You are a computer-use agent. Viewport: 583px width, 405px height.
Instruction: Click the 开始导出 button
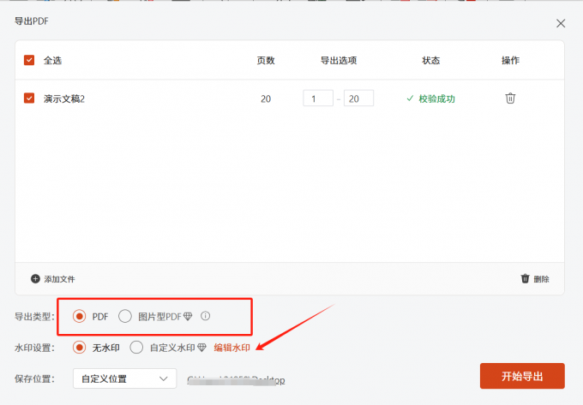coord(522,376)
